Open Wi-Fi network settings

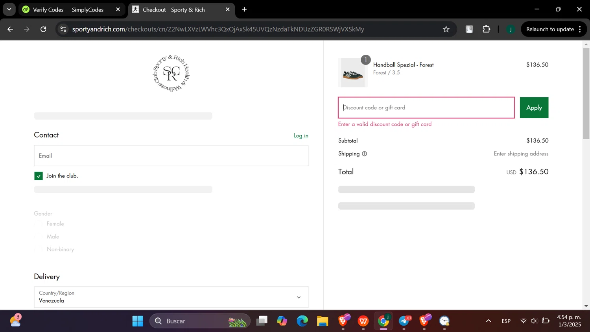pyautogui.click(x=524, y=321)
